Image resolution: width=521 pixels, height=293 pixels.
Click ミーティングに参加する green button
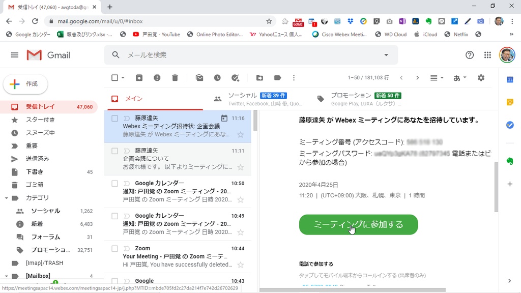[358, 224]
